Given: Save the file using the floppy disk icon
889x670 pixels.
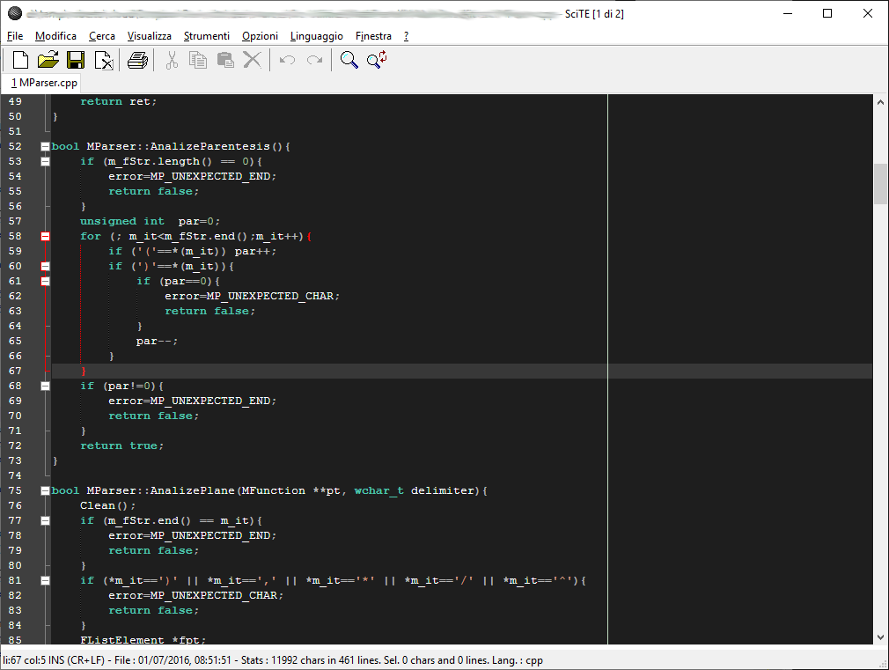Looking at the screenshot, I should click(x=76, y=60).
